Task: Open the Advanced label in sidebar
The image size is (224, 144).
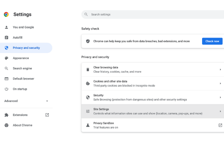Action: click(11, 101)
